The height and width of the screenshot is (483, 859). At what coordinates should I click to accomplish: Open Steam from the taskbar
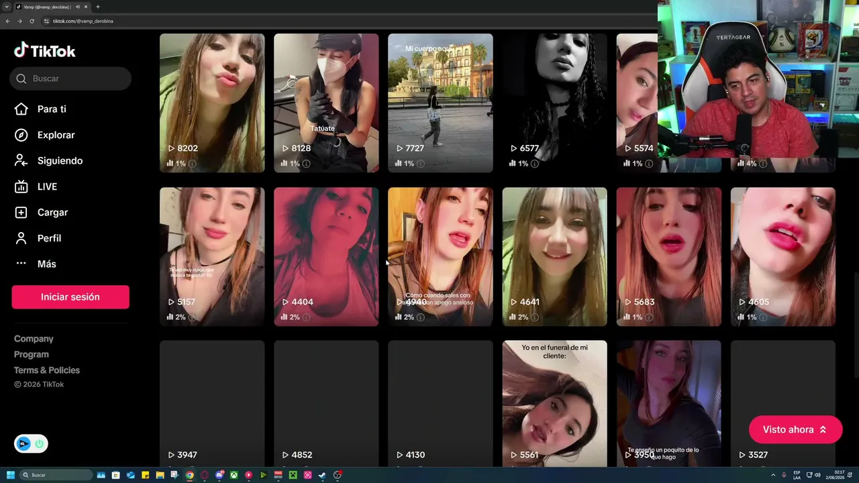323,475
